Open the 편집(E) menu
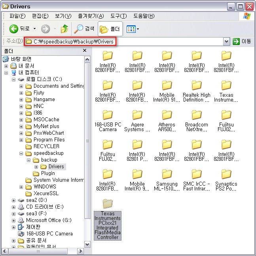This screenshot has width=256, height=256. 40,16
